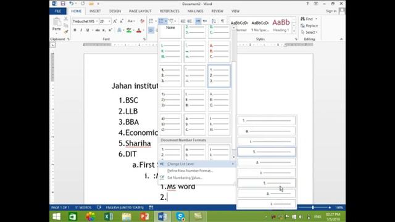Toggle Strikethrough formatting

(x=98, y=30)
